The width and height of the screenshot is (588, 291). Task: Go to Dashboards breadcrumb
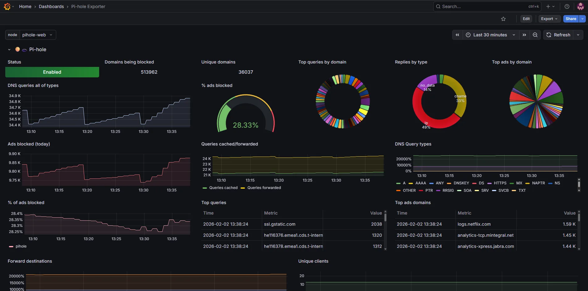(51, 6)
